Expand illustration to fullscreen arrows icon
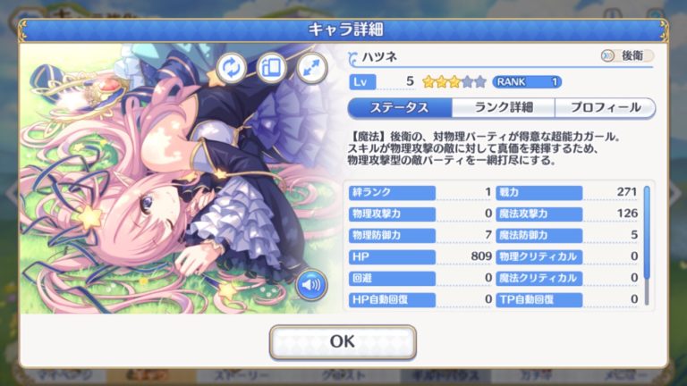The height and width of the screenshot is (386, 687). click(x=312, y=68)
